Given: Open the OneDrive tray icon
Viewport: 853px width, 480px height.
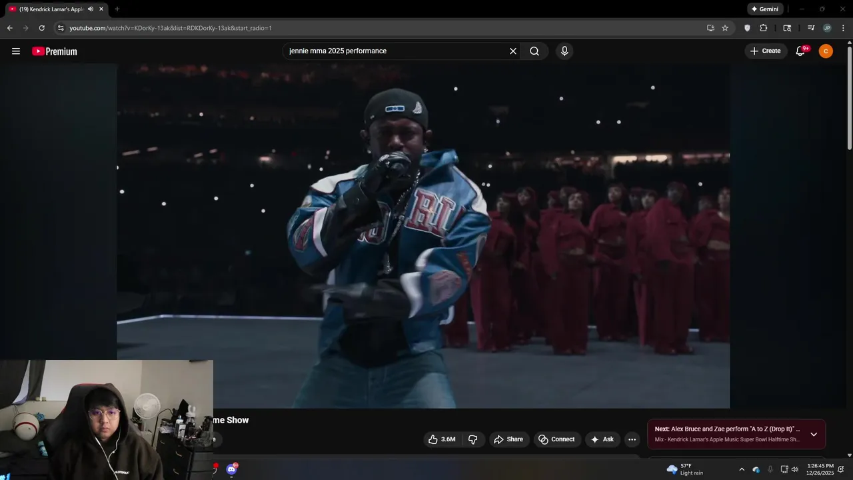Looking at the screenshot, I should click(x=756, y=469).
